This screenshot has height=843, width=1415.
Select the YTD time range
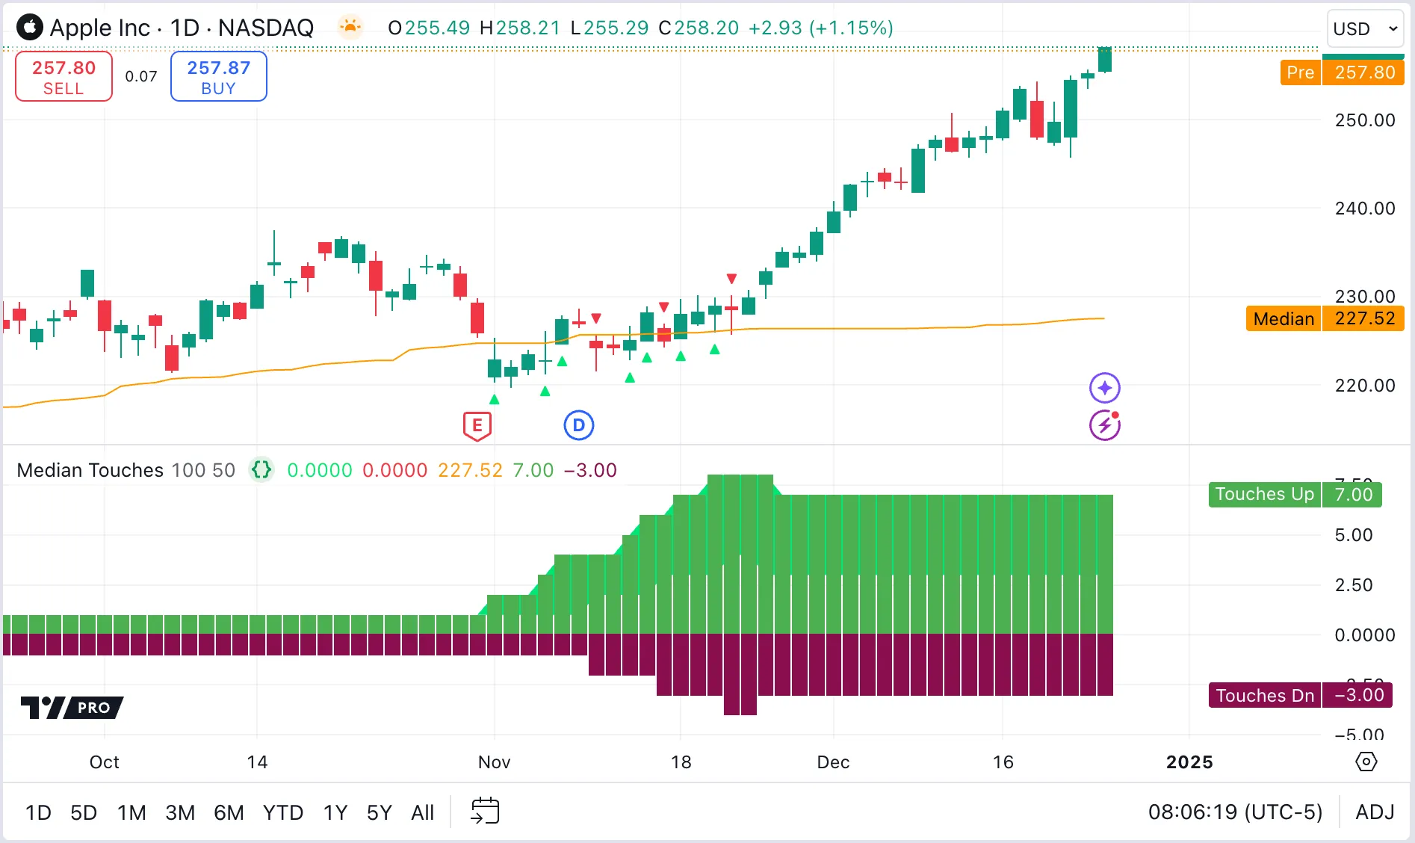point(282,812)
